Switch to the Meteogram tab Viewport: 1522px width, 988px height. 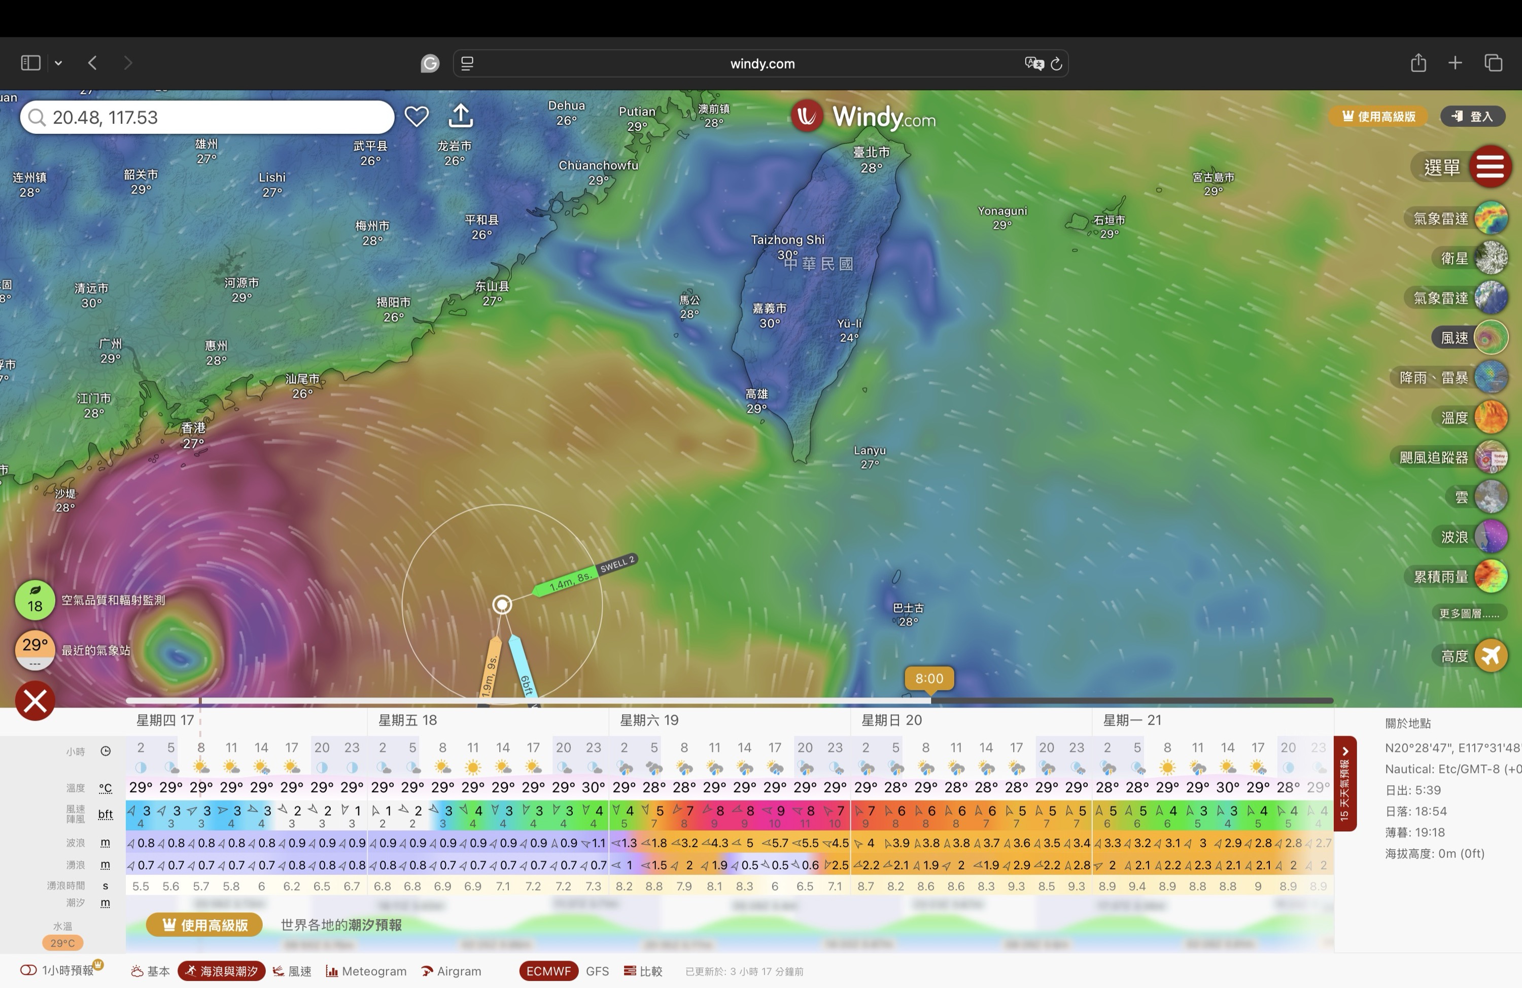click(x=366, y=971)
